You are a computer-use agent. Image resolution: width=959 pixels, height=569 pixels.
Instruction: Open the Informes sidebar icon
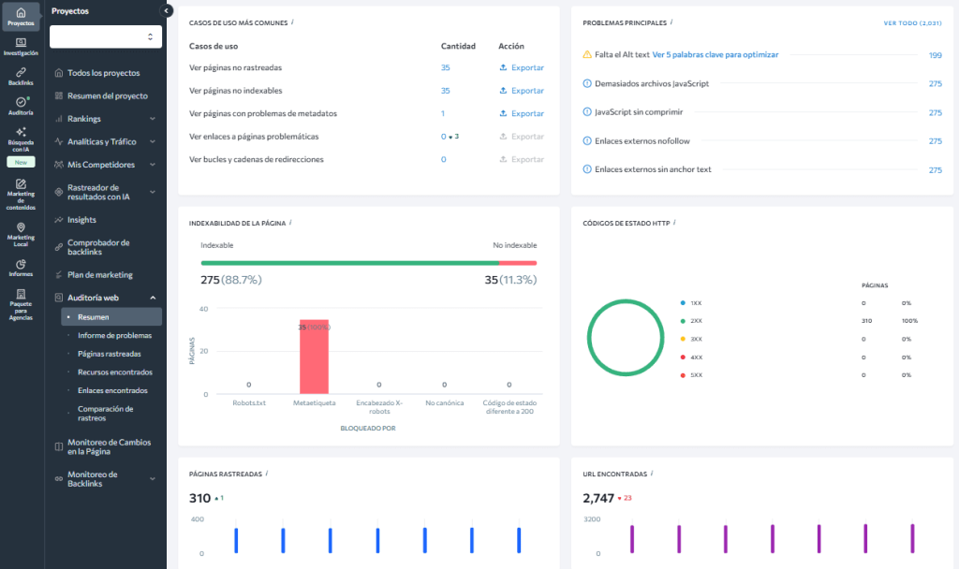pos(19,270)
